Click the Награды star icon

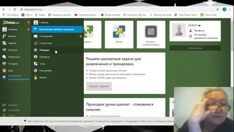(x=35, y=50)
